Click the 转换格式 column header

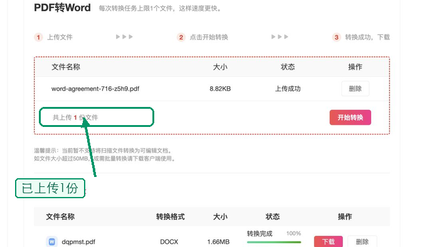pyautogui.click(x=170, y=216)
